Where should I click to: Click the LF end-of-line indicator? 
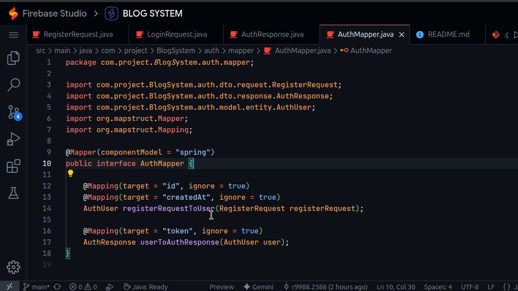(491, 287)
